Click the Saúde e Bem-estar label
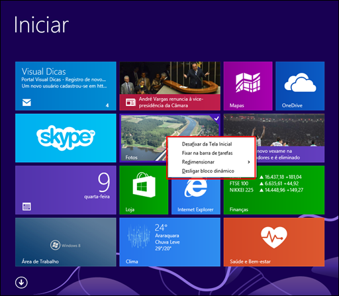Screen dimensions: 339x296 (x=250, y=262)
